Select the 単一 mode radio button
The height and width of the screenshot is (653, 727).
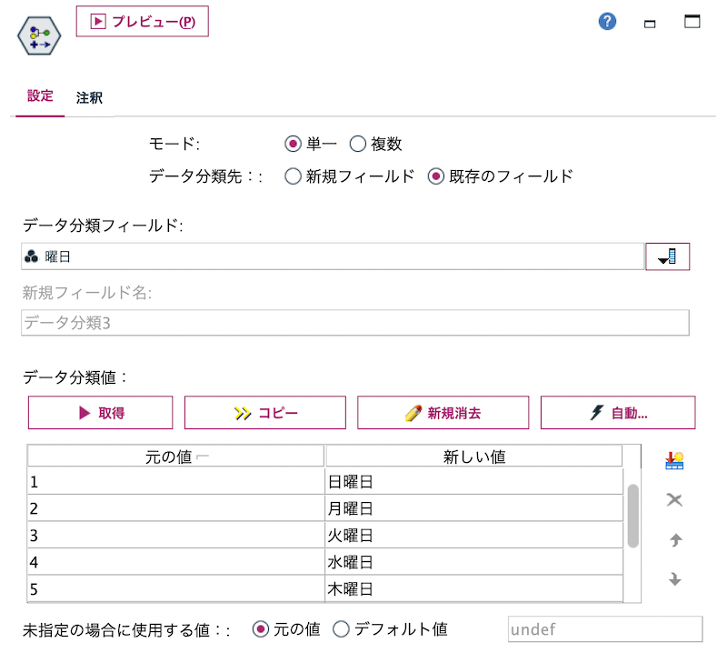[x=291, y=144]
